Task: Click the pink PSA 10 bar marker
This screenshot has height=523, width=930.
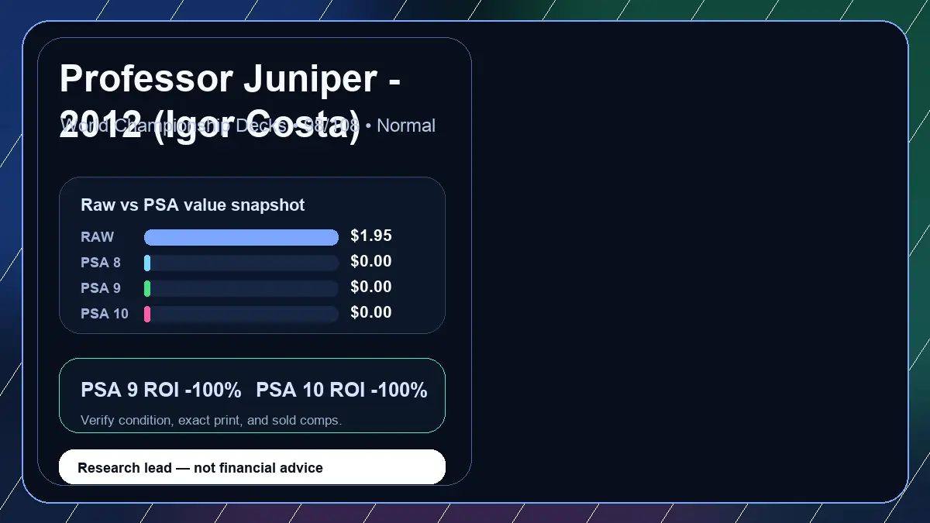Action: [x=147, y=315]
